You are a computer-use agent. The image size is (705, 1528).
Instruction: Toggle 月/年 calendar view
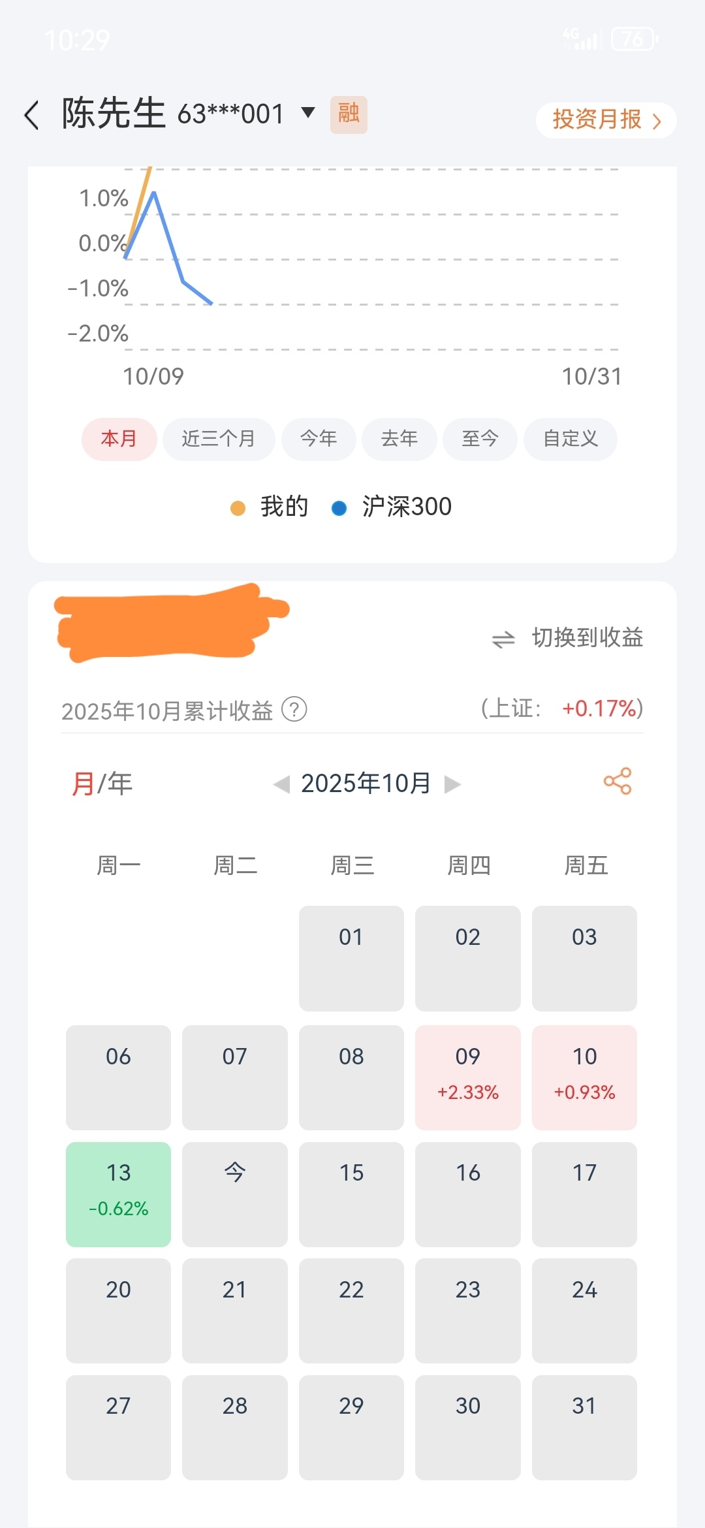102,784
